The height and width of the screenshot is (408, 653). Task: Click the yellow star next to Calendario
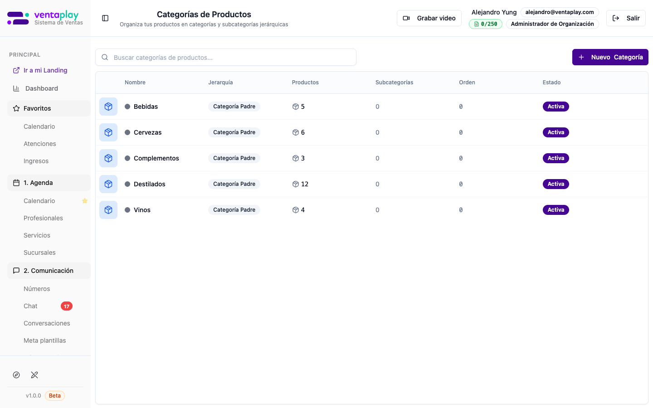pyautogui.click(x=85, y=201)
